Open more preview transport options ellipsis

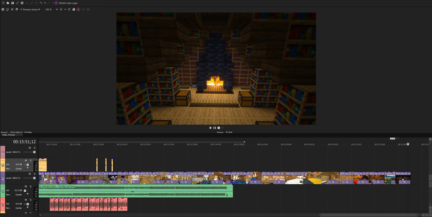(222, 128)
